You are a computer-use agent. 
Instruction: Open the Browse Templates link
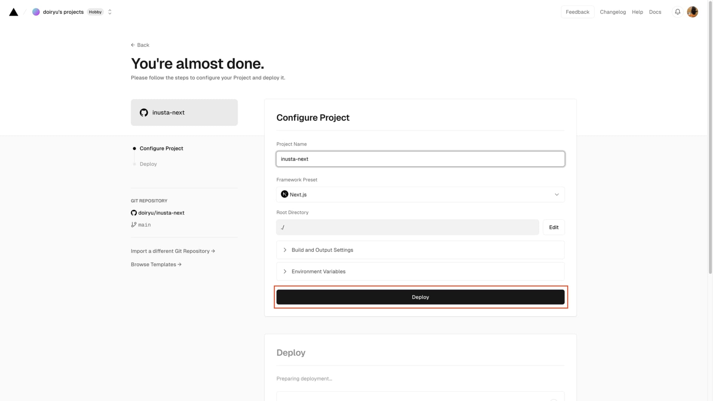point(156,265)
